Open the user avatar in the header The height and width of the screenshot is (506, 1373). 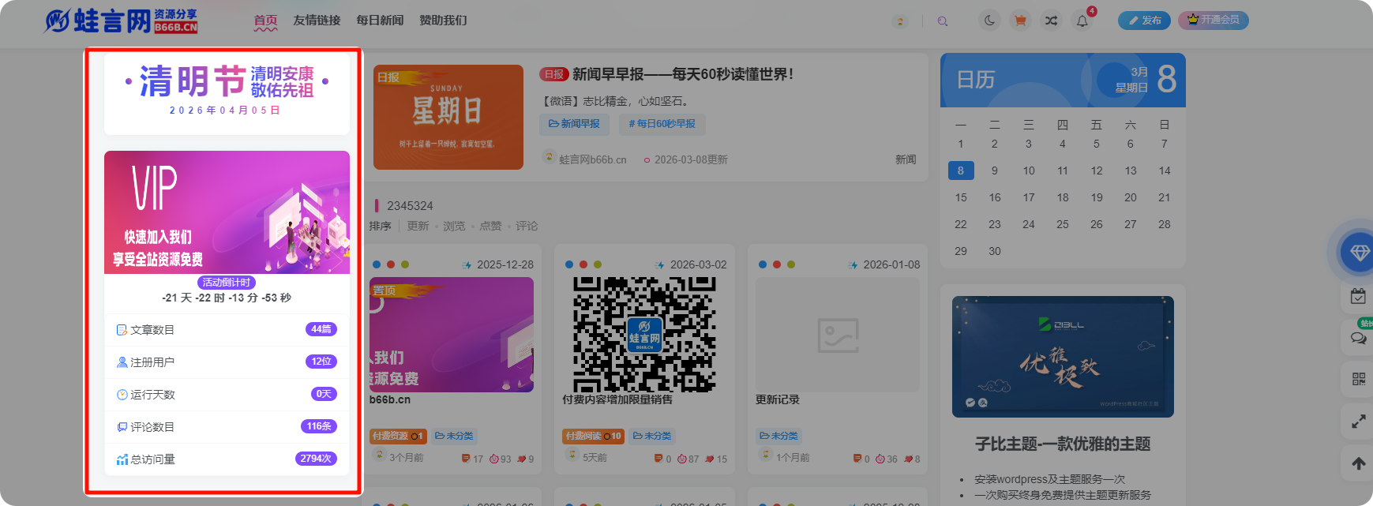(899, 21)
